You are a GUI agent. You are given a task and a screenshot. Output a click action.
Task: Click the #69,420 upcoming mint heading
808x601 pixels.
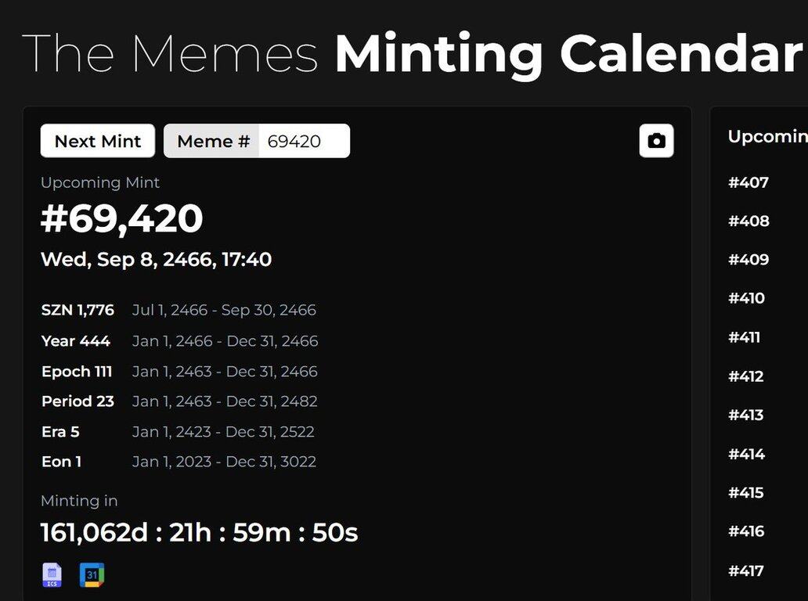coord(121,218)
